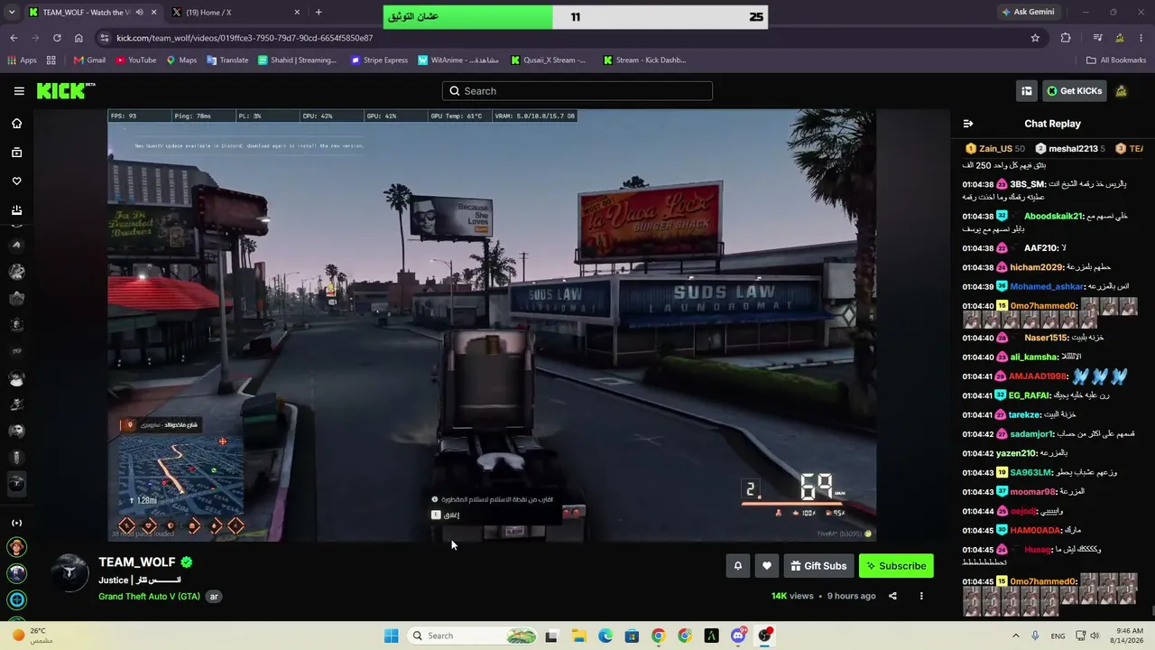The height and width of the screenshot is (650, 1155).
Task: Mute the TEAM_WOLF tab audio
Action: coord(138,13)
